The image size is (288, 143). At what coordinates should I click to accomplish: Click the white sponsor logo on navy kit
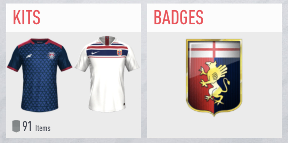(29, 56)
